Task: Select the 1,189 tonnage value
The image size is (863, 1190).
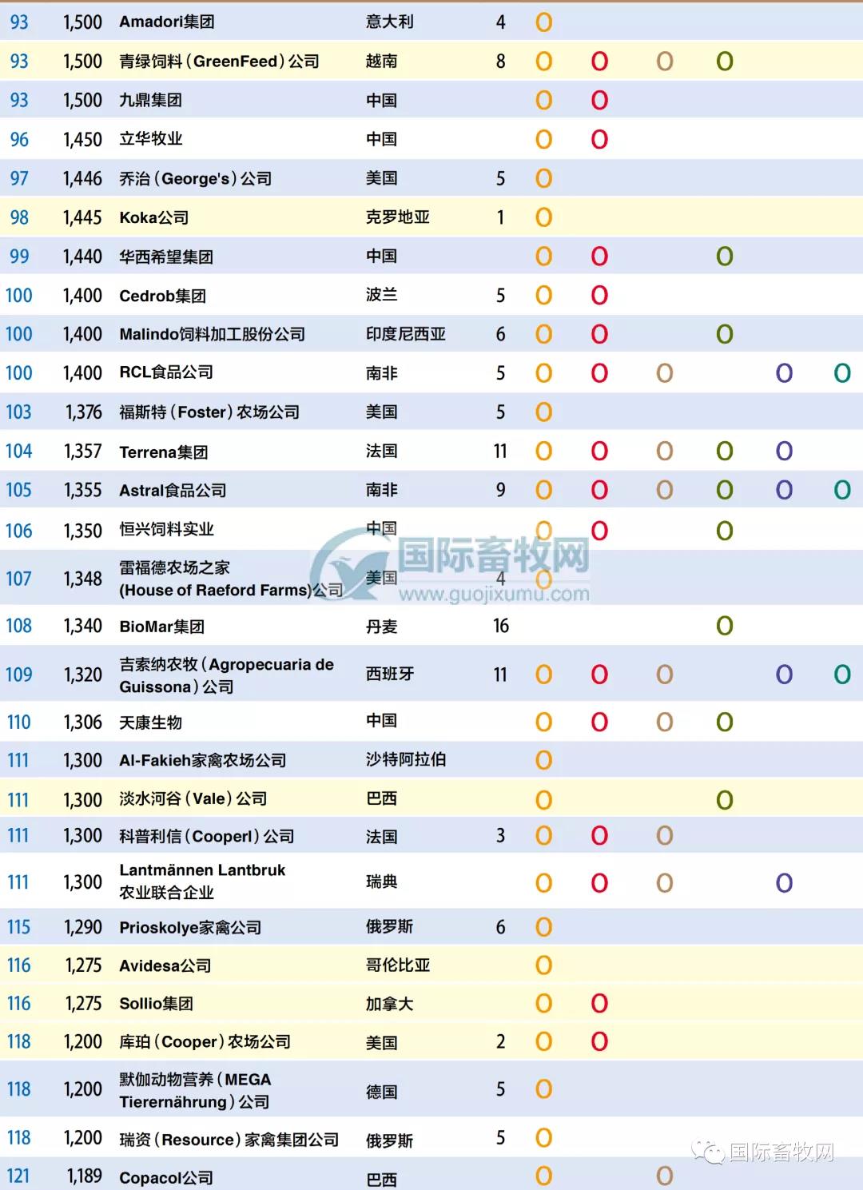Action: coord(85,1176)
